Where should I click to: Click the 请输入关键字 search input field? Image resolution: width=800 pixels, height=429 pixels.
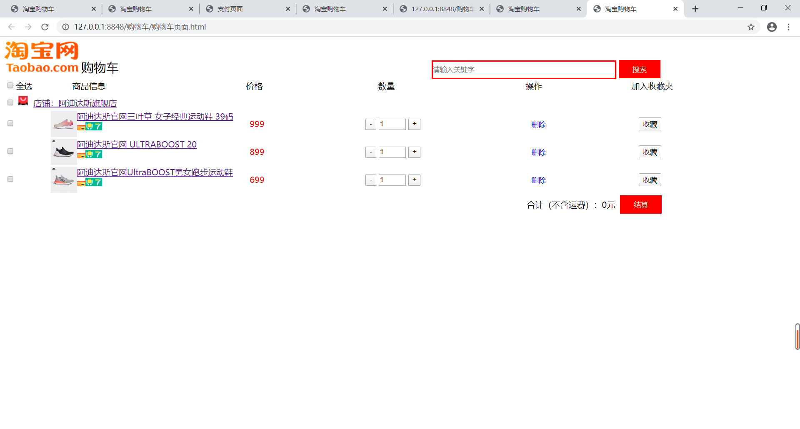pyautogui.click(x=523, y=70)
